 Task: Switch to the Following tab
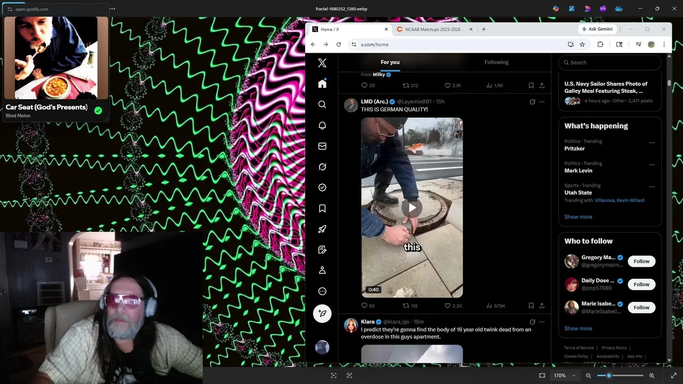[x=496, y=62]
